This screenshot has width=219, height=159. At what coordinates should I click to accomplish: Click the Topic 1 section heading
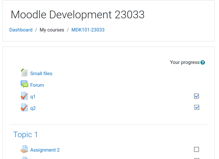coord(25,135)
